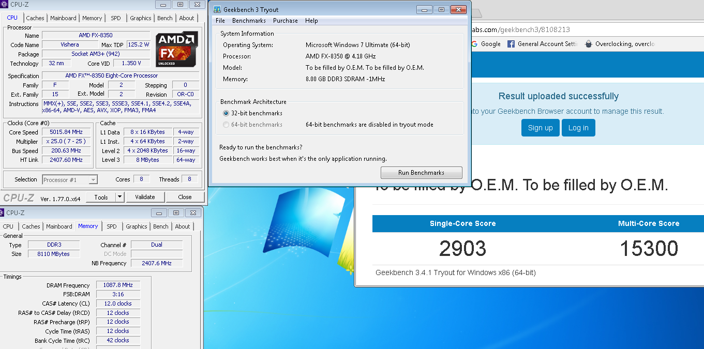Open SPD tab in lower CPU-Z window
The width and height of the screenshot is (704, 349).
coord(112,226)
